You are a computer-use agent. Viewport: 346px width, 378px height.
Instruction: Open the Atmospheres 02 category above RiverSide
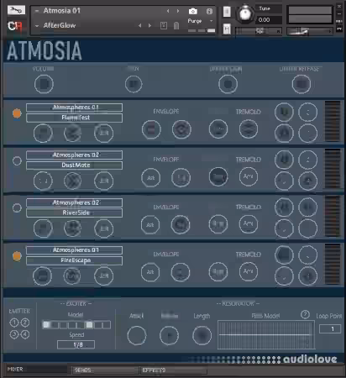pyautogui.click(x=74, y=202)
